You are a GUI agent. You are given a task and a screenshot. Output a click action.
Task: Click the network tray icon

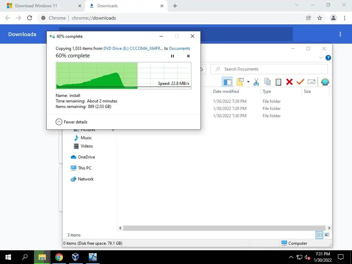tap(299, 257)
